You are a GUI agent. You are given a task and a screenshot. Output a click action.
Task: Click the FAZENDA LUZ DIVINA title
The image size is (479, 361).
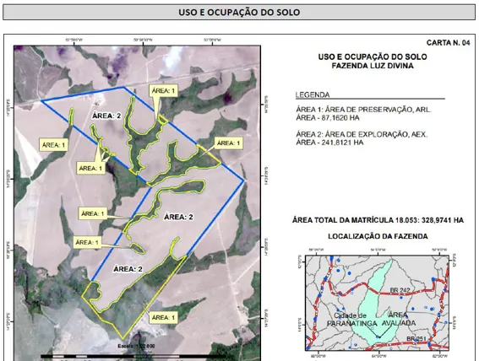[373, 66]
